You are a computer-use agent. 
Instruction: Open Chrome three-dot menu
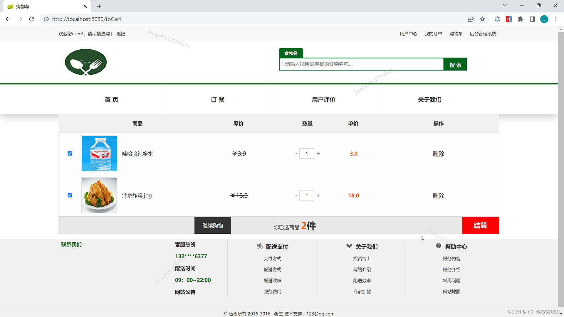pos(556,19)
